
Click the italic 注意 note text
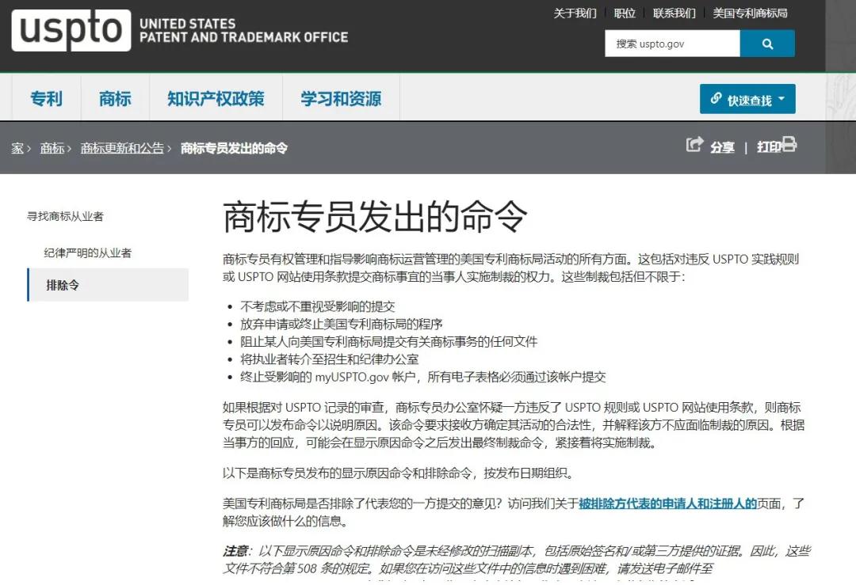click(x=517, y=560)
